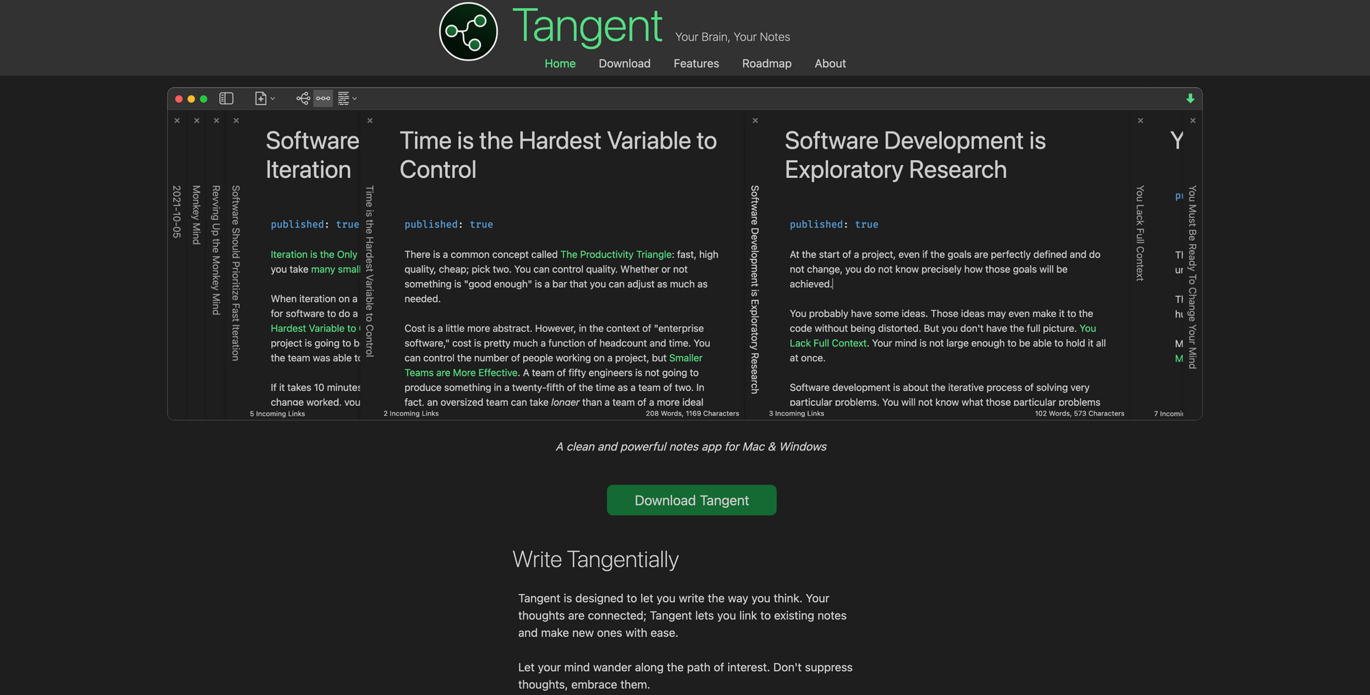This screenshot has height=695, width=1370.
Task: Close the 'Time is the Hardest Variable' note
Action: click(x=370, y=121)
